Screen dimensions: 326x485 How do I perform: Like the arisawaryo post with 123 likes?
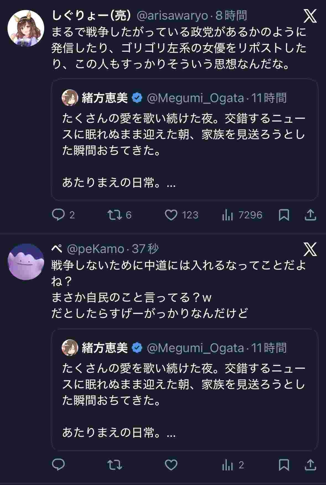[x=171, y=215]
